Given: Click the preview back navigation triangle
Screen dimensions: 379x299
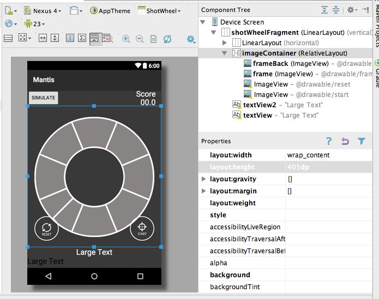Looking at the screenshot, I should pos(49,276).
